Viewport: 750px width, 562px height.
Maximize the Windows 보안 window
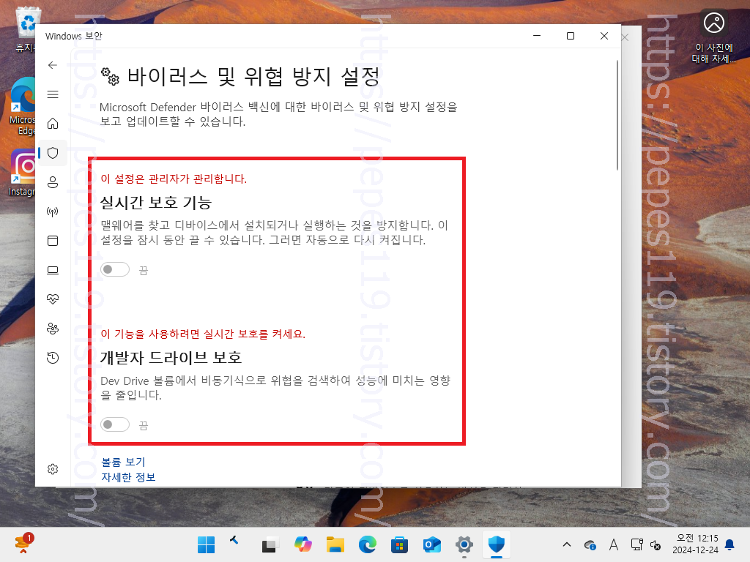coord(571,36)
